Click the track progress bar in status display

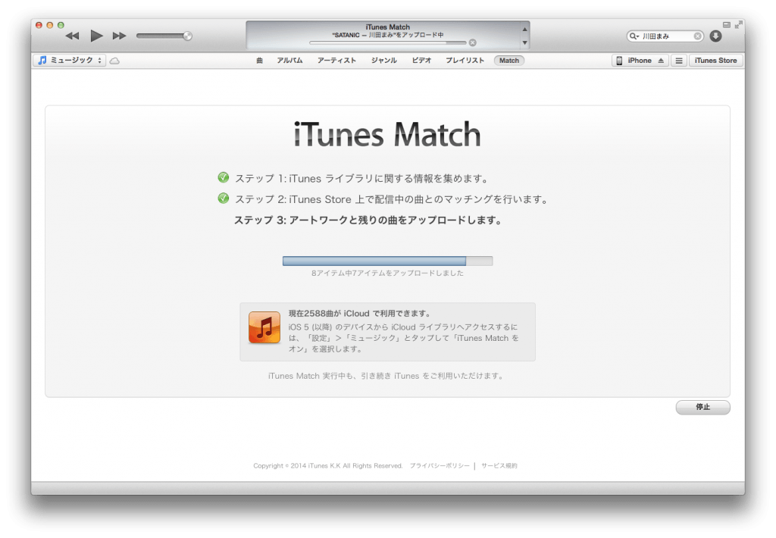[x=387, y=43]
